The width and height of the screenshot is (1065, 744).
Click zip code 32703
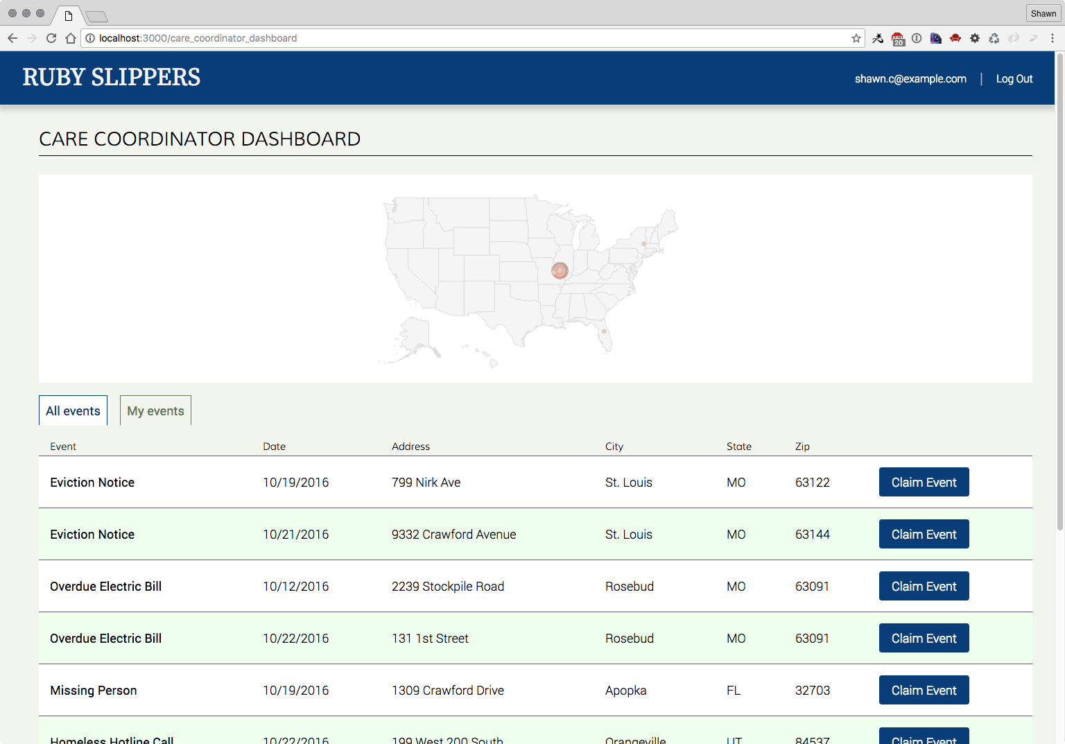[x=813, y=690]
